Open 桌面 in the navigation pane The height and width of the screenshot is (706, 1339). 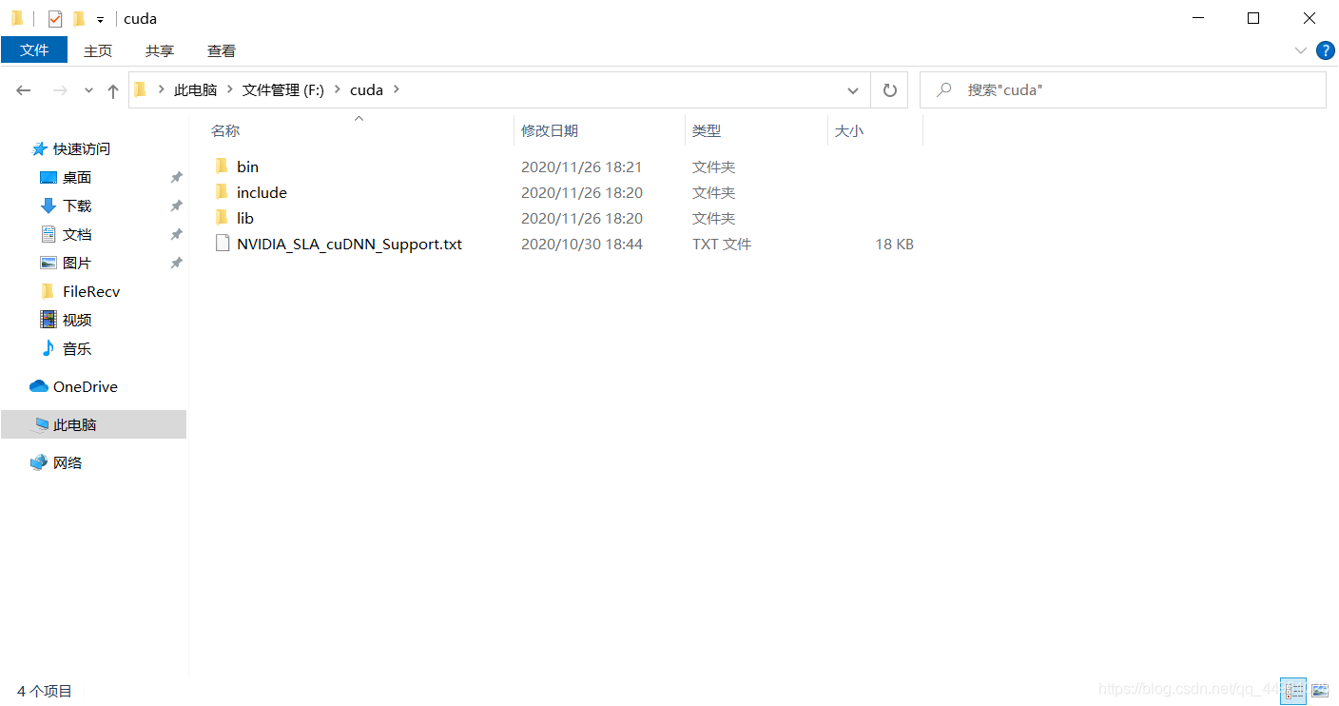click(77, 177)
